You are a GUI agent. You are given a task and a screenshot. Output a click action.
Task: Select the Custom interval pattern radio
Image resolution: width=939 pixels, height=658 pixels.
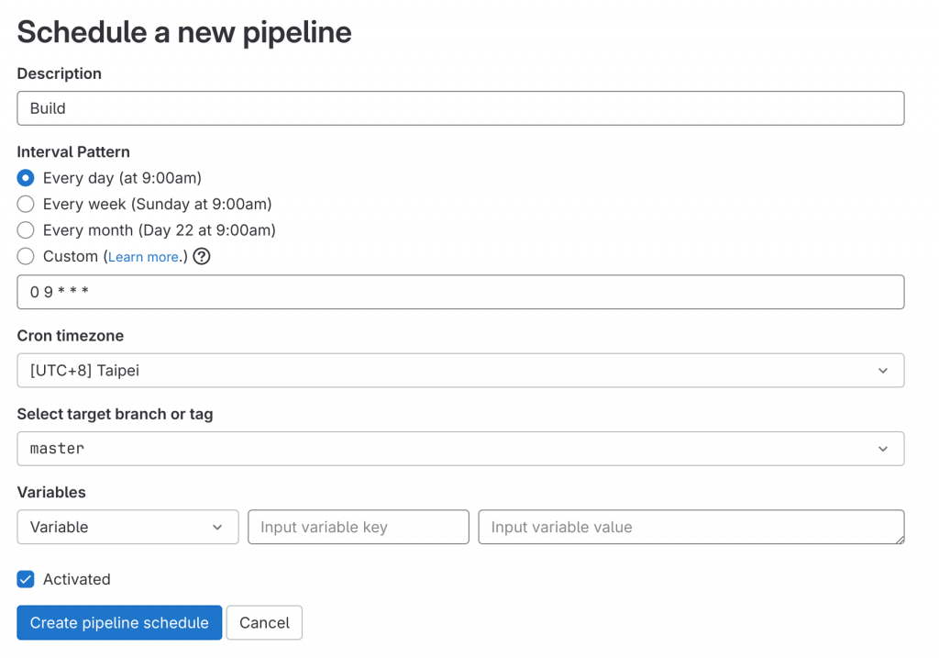[26, 256]
